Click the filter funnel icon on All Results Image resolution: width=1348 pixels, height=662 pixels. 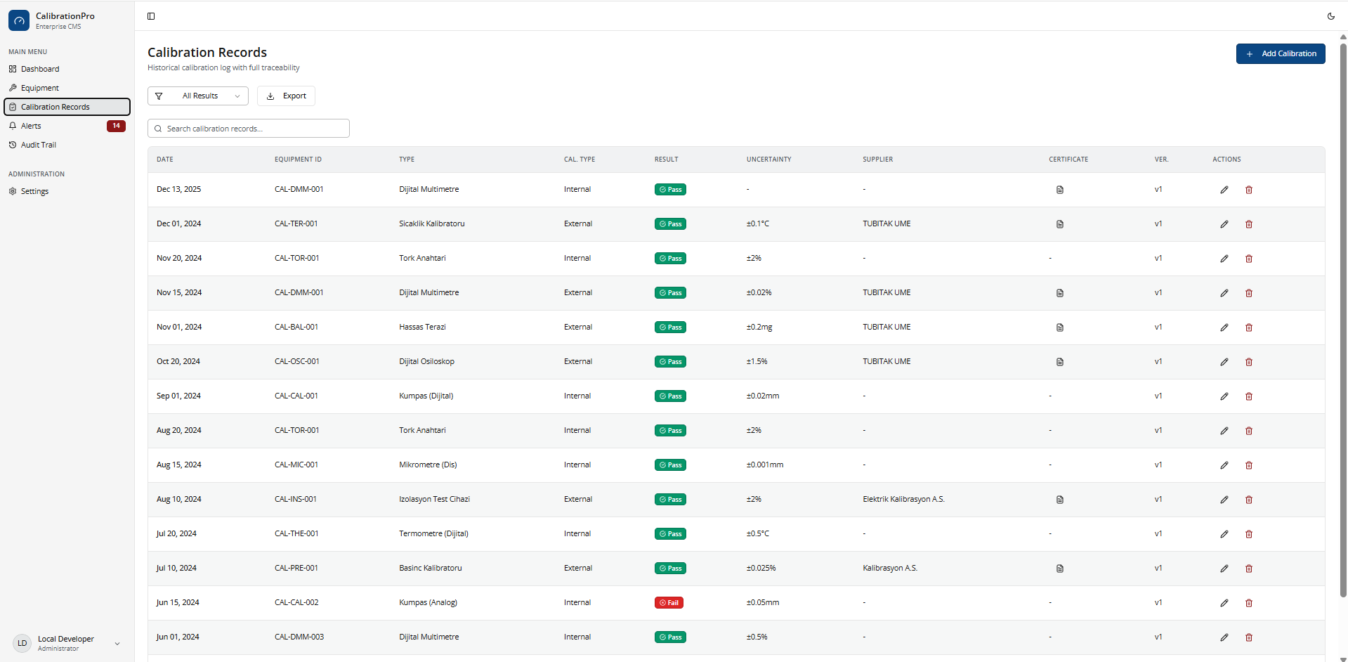click(159, 96)
